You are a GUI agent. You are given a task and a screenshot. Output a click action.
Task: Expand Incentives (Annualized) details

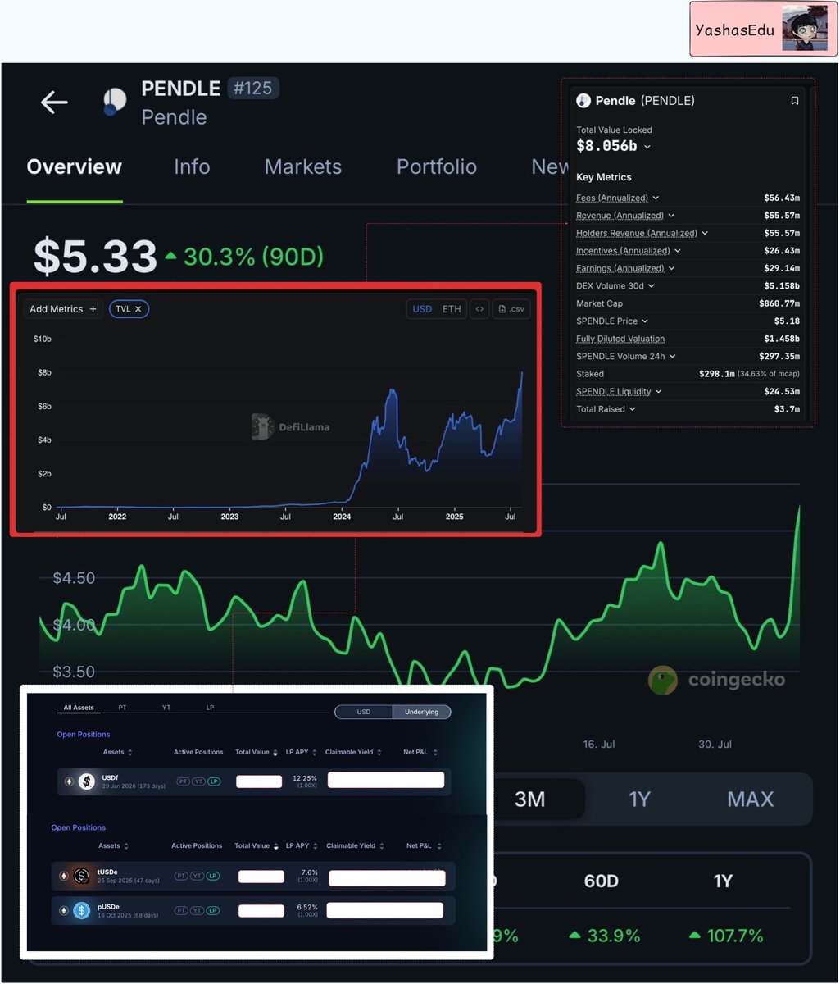[678, 251]
